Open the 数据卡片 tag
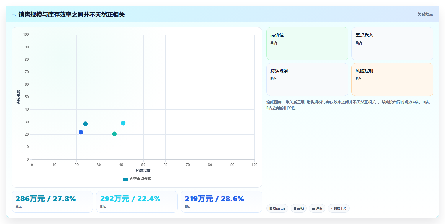 click(339, 208)
